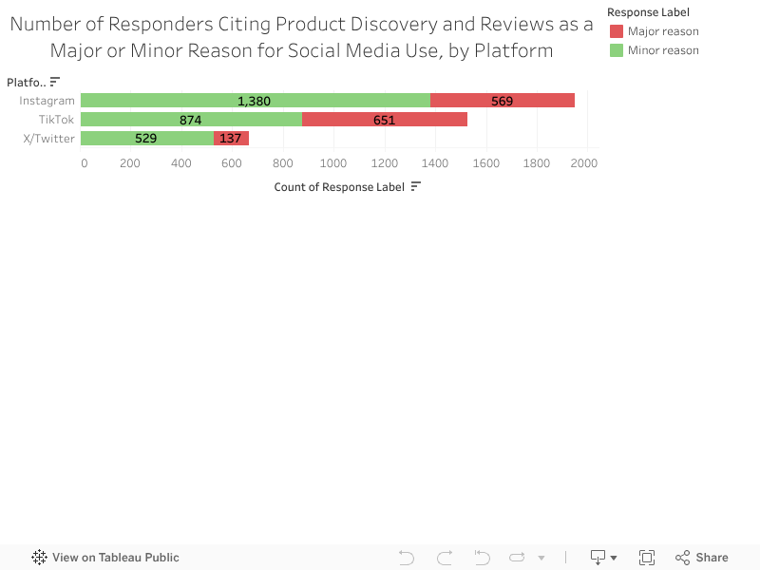
Task: Select the Minor reason green legend swatch
Action: click(616, 50)
